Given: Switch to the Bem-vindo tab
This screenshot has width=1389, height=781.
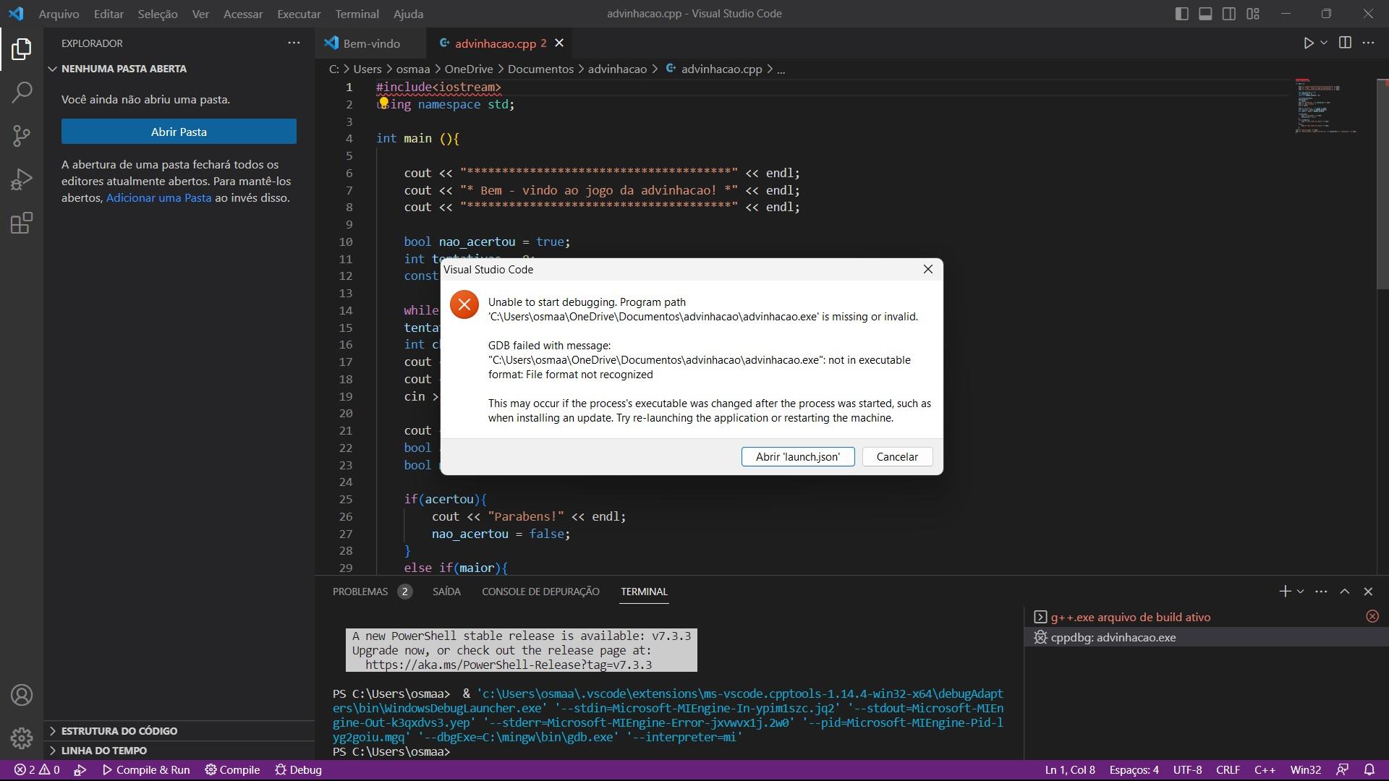Looking at the screenshot, I should click(371, 43).
